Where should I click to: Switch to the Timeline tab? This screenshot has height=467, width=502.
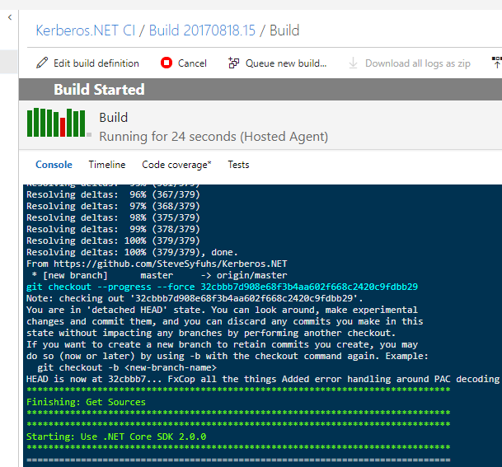[x=107, y=165]
